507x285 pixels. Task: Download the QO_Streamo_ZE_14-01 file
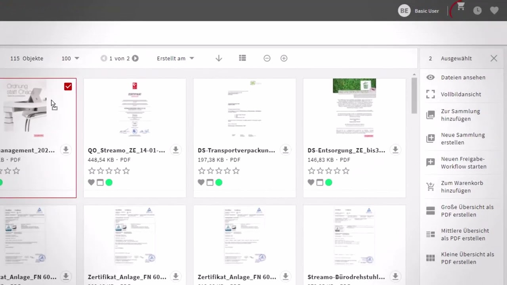click(175, 150)
